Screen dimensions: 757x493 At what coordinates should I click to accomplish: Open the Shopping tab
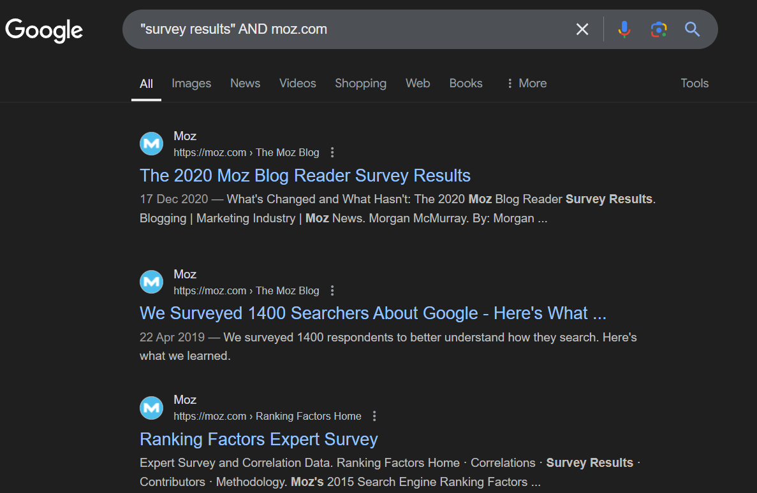click(x=360, y=83)
